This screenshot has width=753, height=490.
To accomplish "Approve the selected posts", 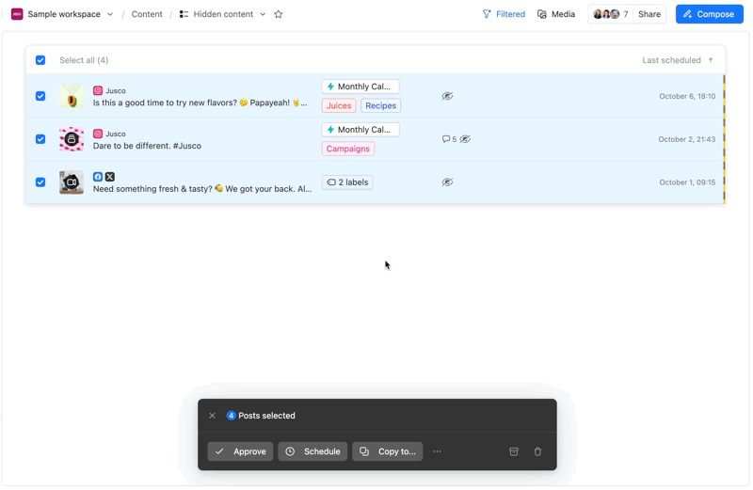I will [240, 451].
